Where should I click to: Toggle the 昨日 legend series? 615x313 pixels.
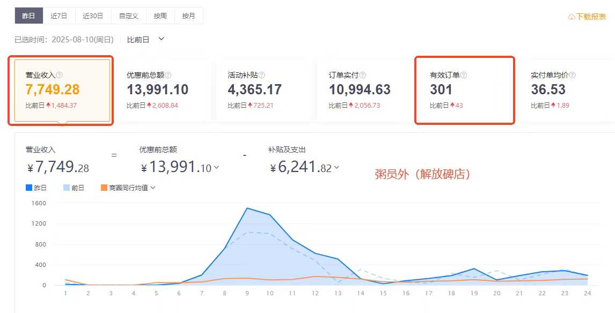[x=36, y=188]
